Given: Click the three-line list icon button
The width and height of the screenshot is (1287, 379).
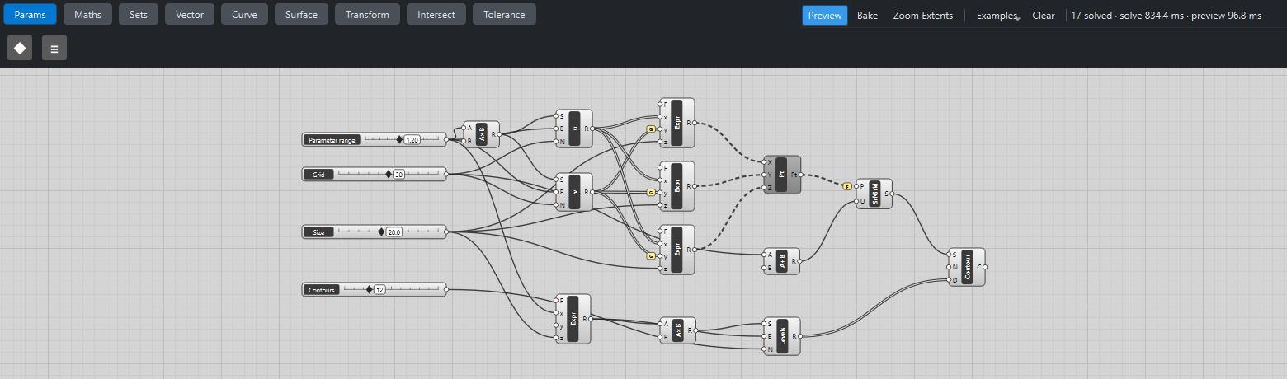Looking at the screenshot, I should point(54,48).
